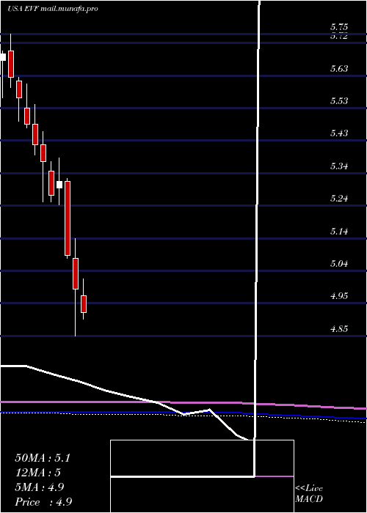Click the 5.04 price axis label
Screen dimensions: 367x513
339,264
